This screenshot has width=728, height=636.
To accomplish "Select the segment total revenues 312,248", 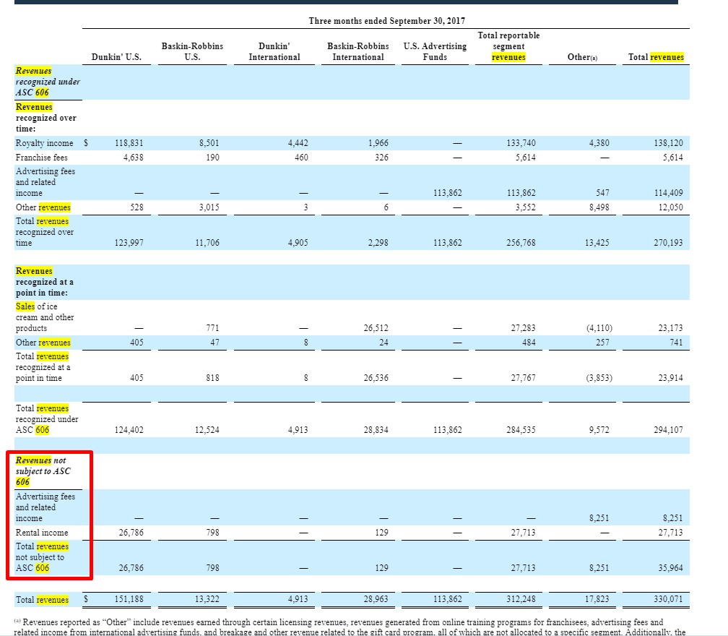I will pos(521,599).
